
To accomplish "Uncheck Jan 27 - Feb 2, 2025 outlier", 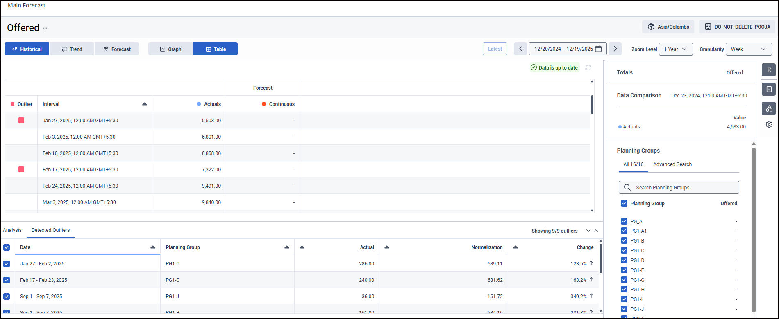I will click(7, 264).
